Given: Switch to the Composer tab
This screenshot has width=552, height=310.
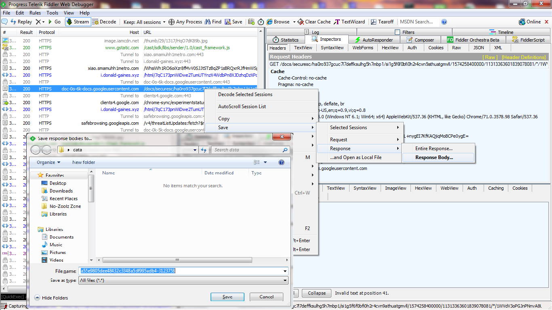Looking at the screenshot, I should (420, 40).
